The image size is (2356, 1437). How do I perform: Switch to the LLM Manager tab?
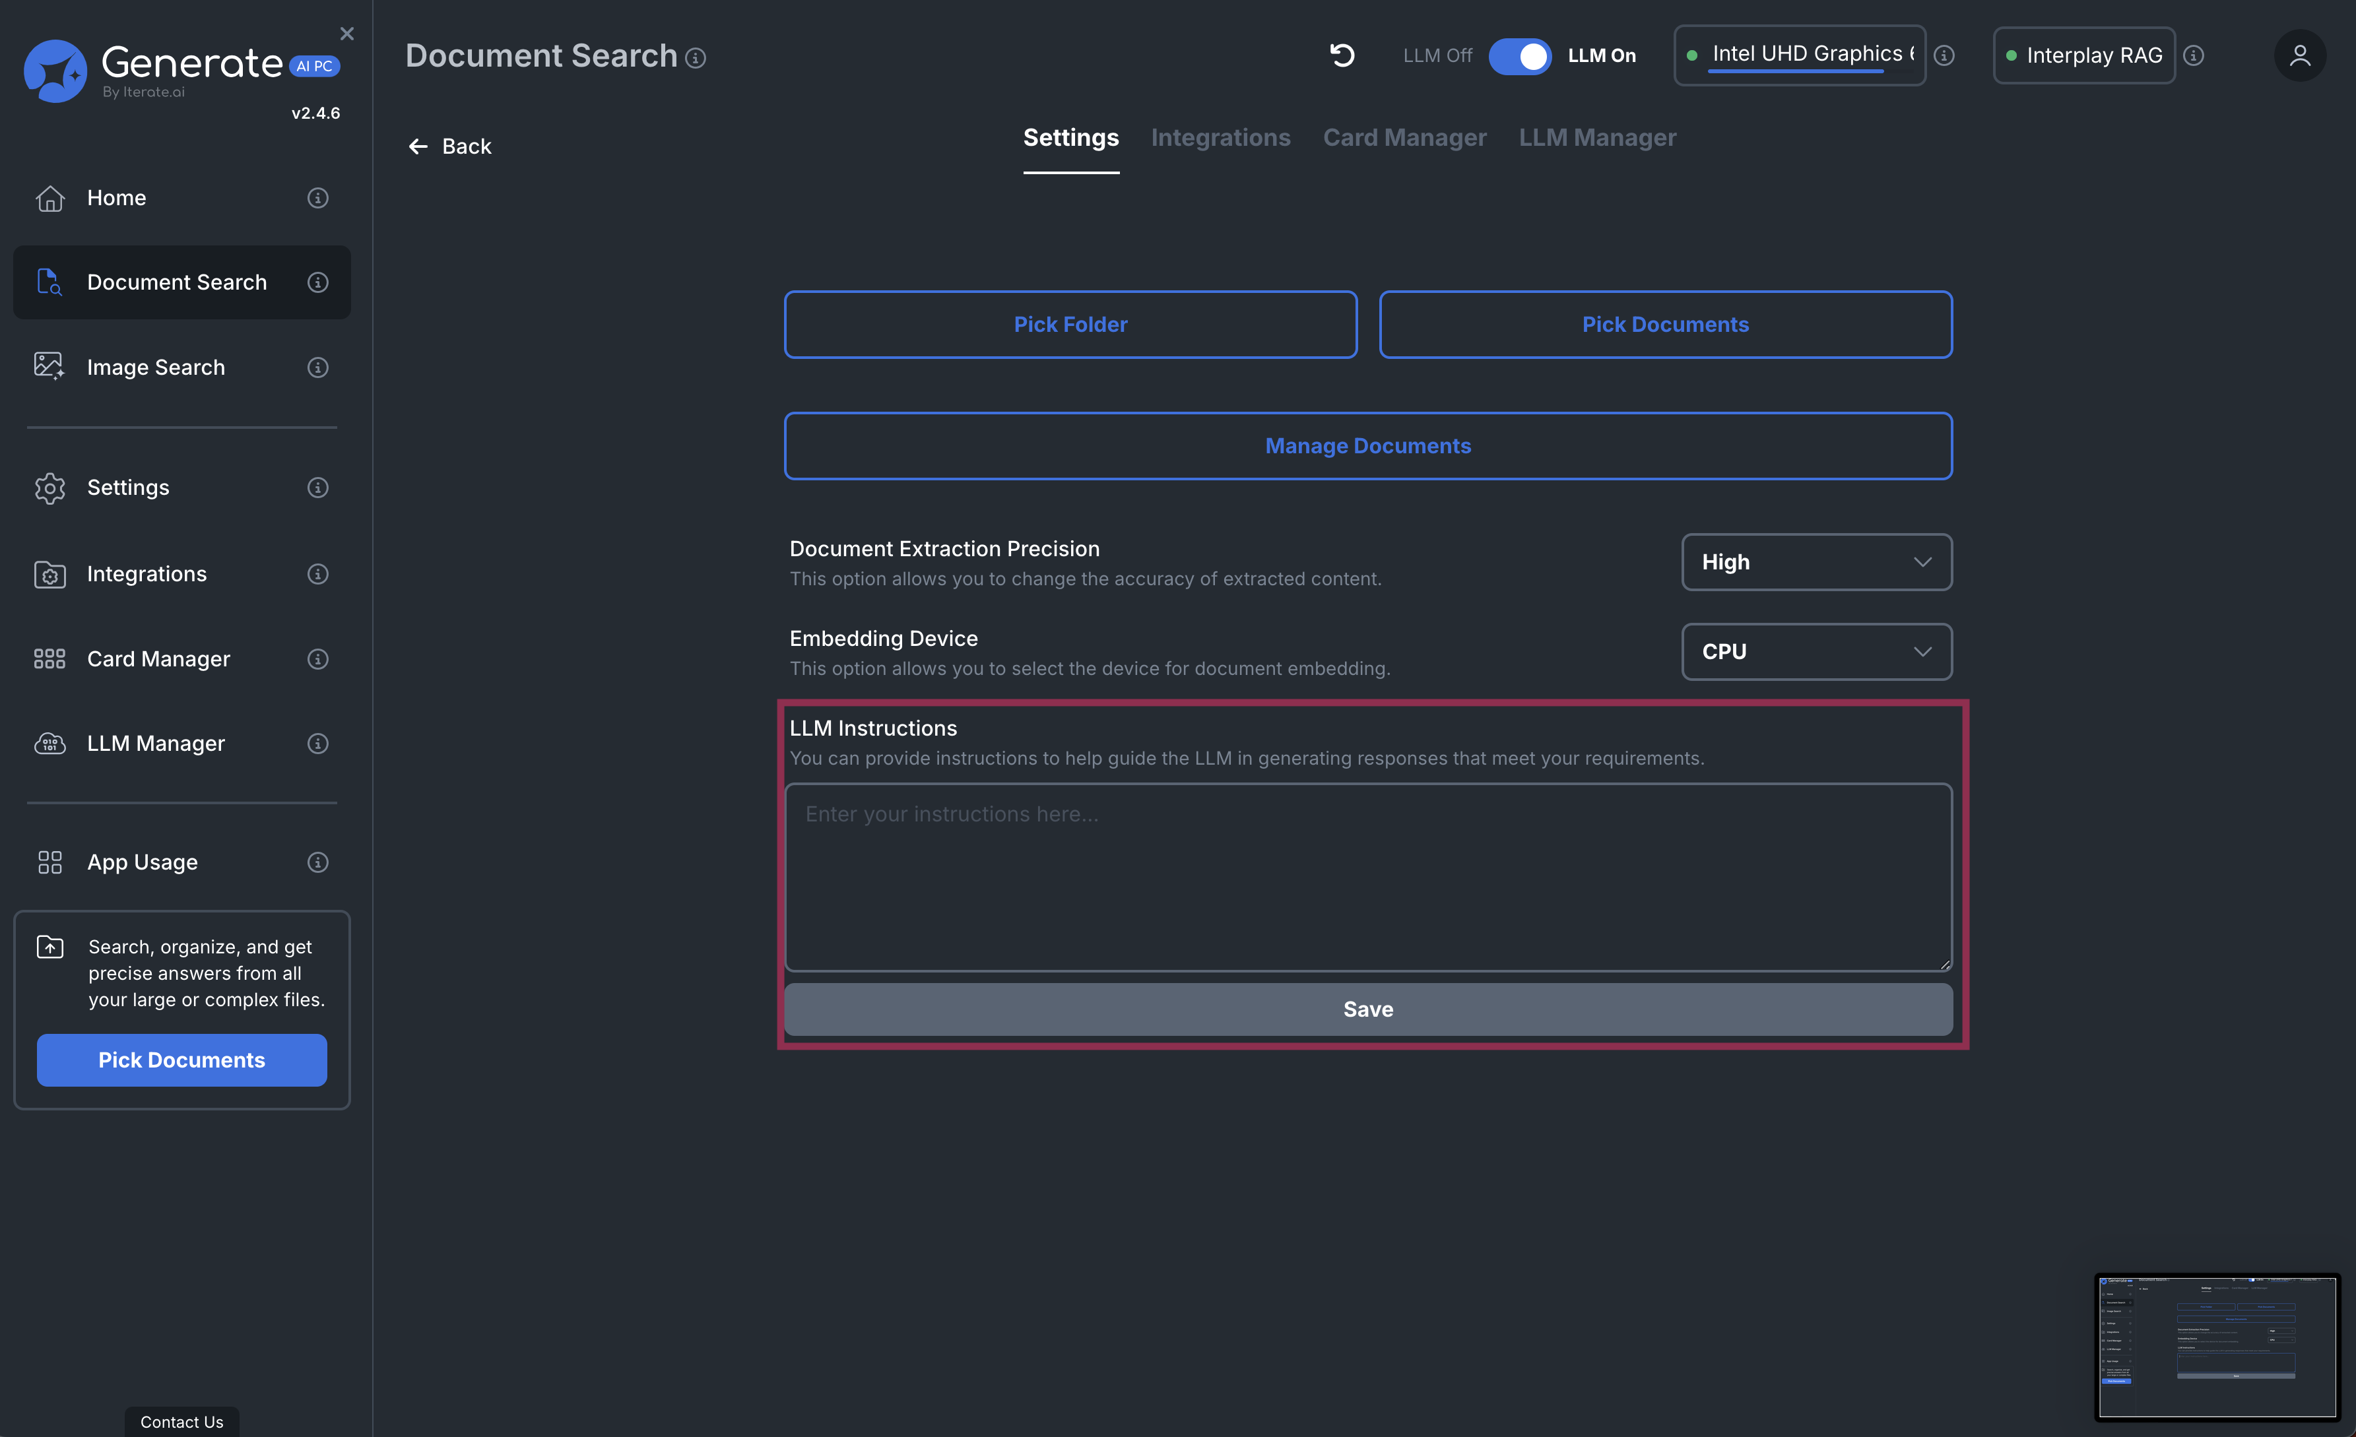pos(1597,138)
